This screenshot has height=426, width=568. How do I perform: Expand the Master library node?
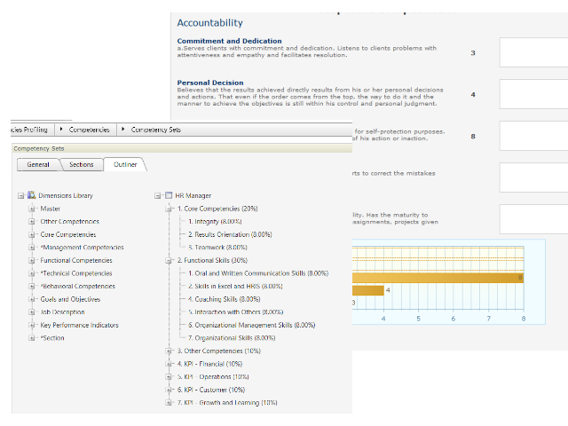point(32,209)
